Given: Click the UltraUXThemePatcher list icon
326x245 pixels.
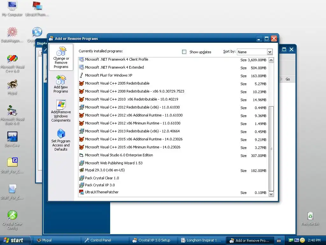Looking at the screenshot, I should [x=81, y=192].
